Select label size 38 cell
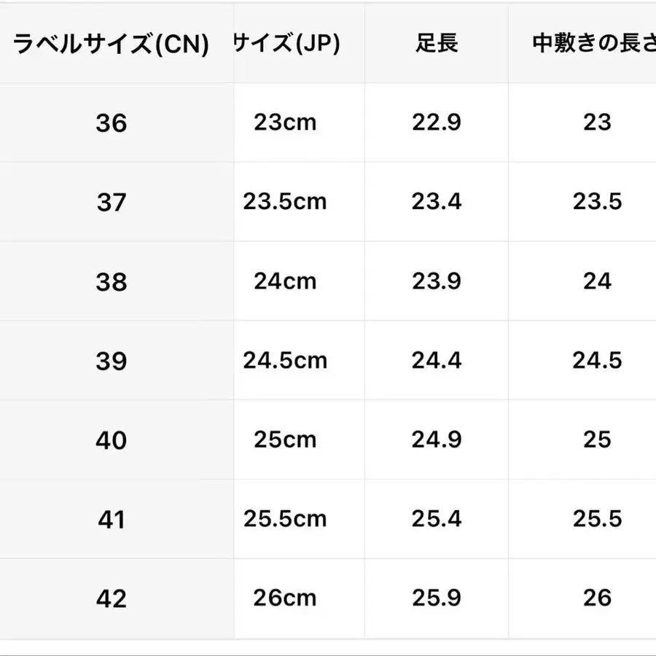 pos(112,282)
